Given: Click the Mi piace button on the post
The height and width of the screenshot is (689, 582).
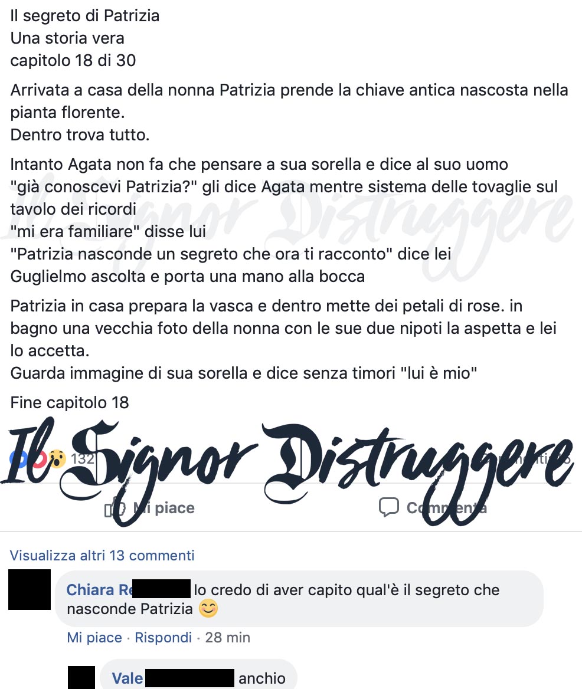Looking at the screenshot, I should tap(151, 508).
